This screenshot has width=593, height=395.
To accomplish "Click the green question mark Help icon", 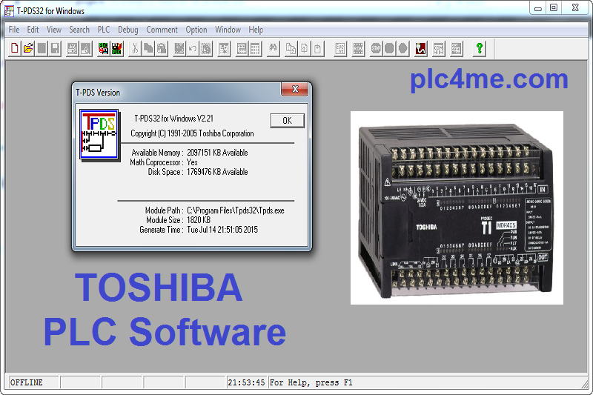I will (x=480, y=49).
